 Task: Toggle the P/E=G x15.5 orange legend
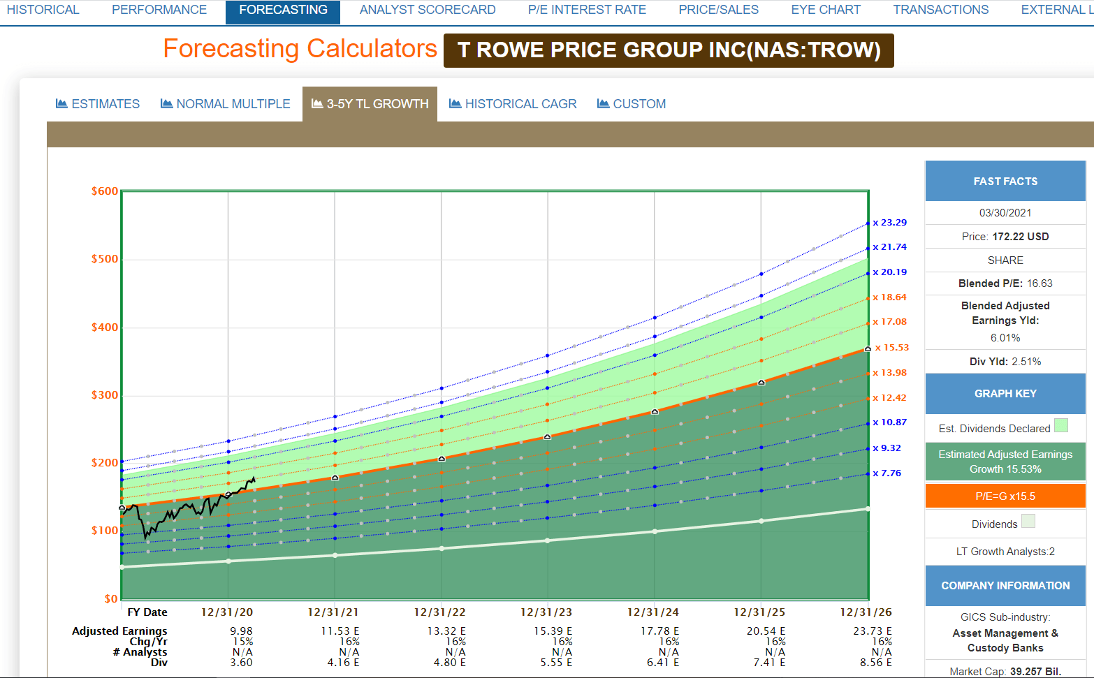click(1005, 496)
